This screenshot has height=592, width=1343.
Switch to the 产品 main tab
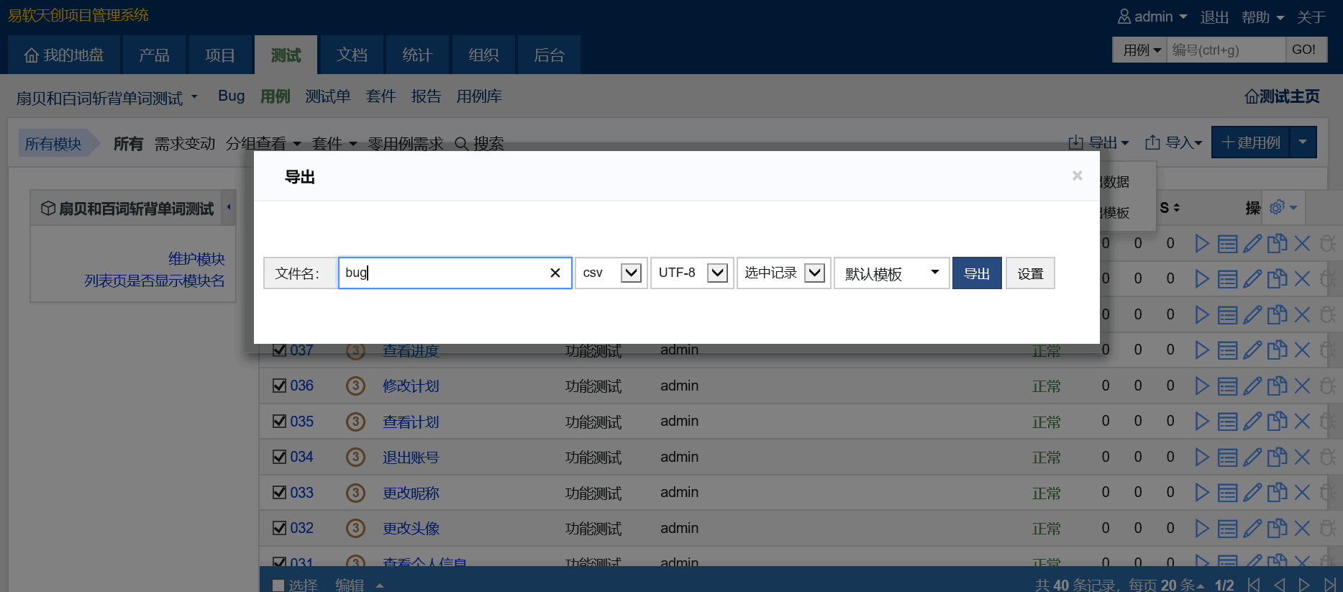click(x=154, y=55)
